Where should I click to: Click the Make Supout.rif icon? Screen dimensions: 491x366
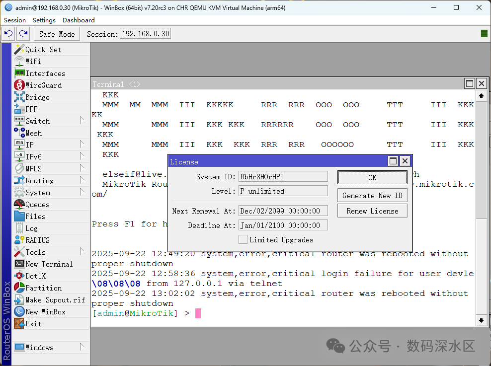pos(19,299)
